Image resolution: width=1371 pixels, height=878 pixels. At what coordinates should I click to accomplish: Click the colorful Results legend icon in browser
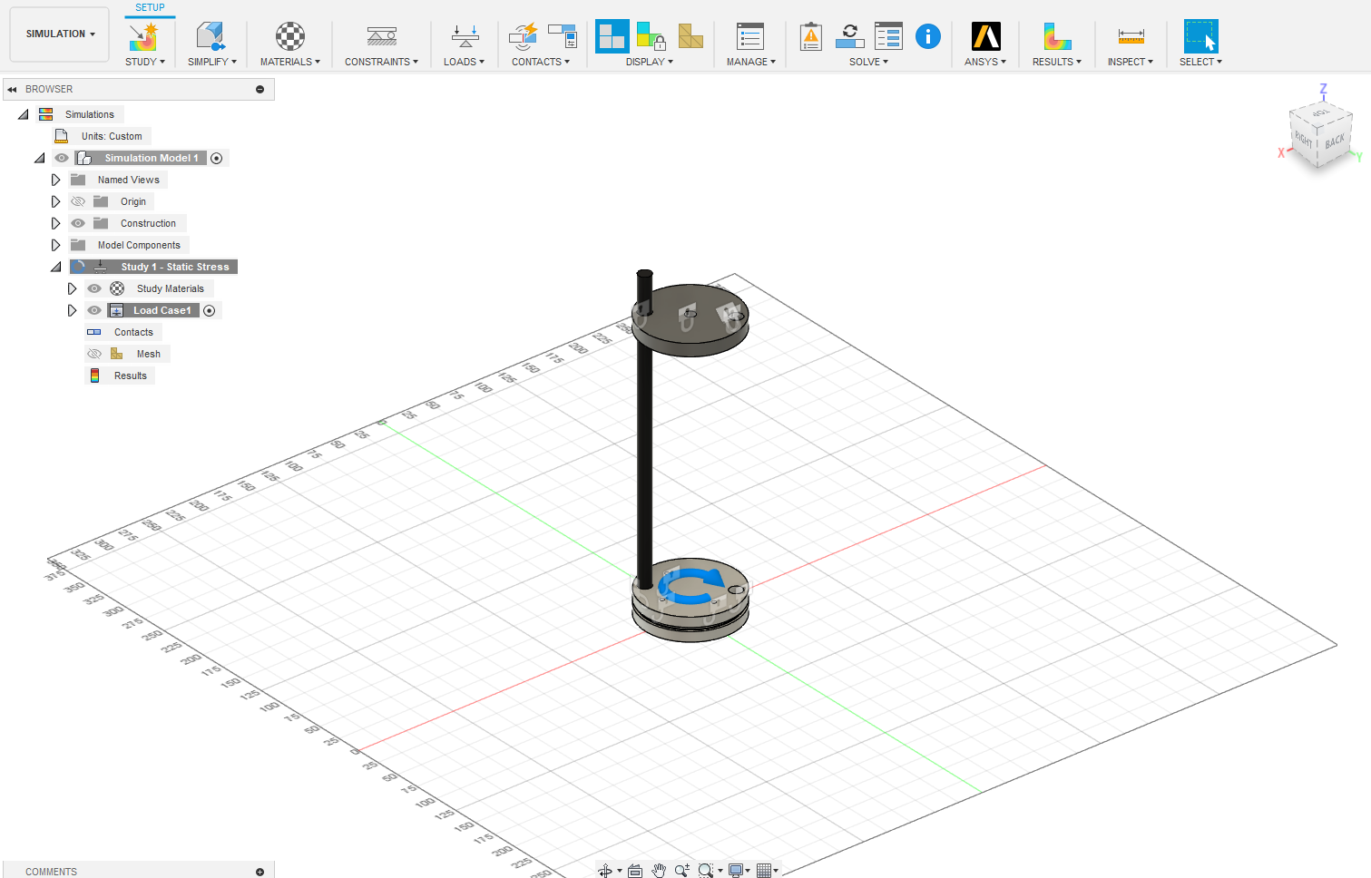[x=94, y=375]
